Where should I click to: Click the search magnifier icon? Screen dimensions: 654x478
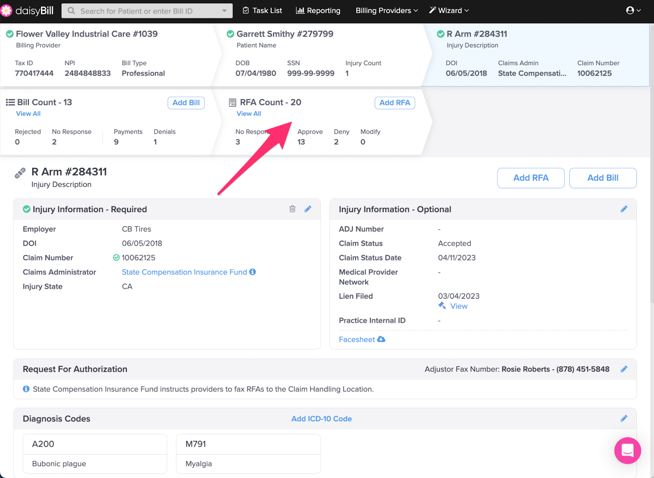pos(72,11)
